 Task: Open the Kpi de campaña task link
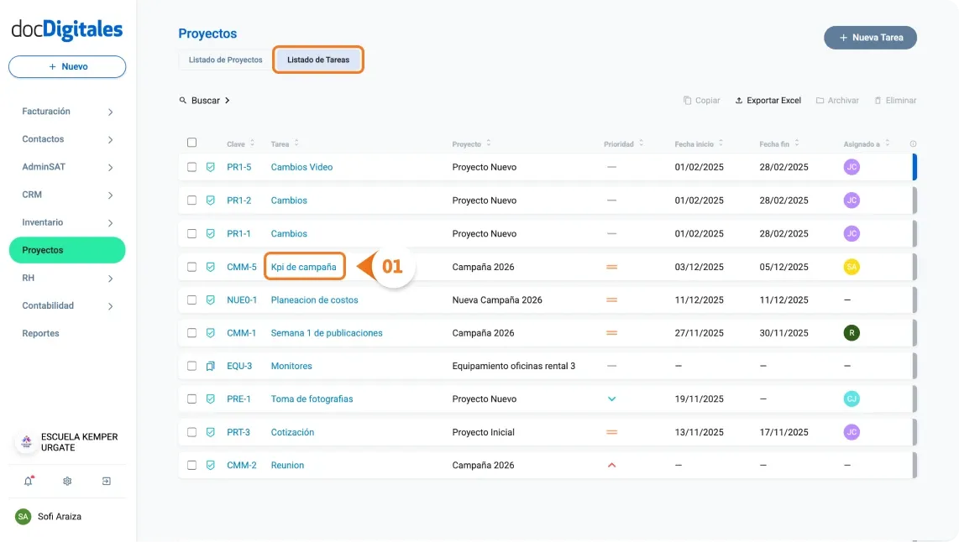304,266
